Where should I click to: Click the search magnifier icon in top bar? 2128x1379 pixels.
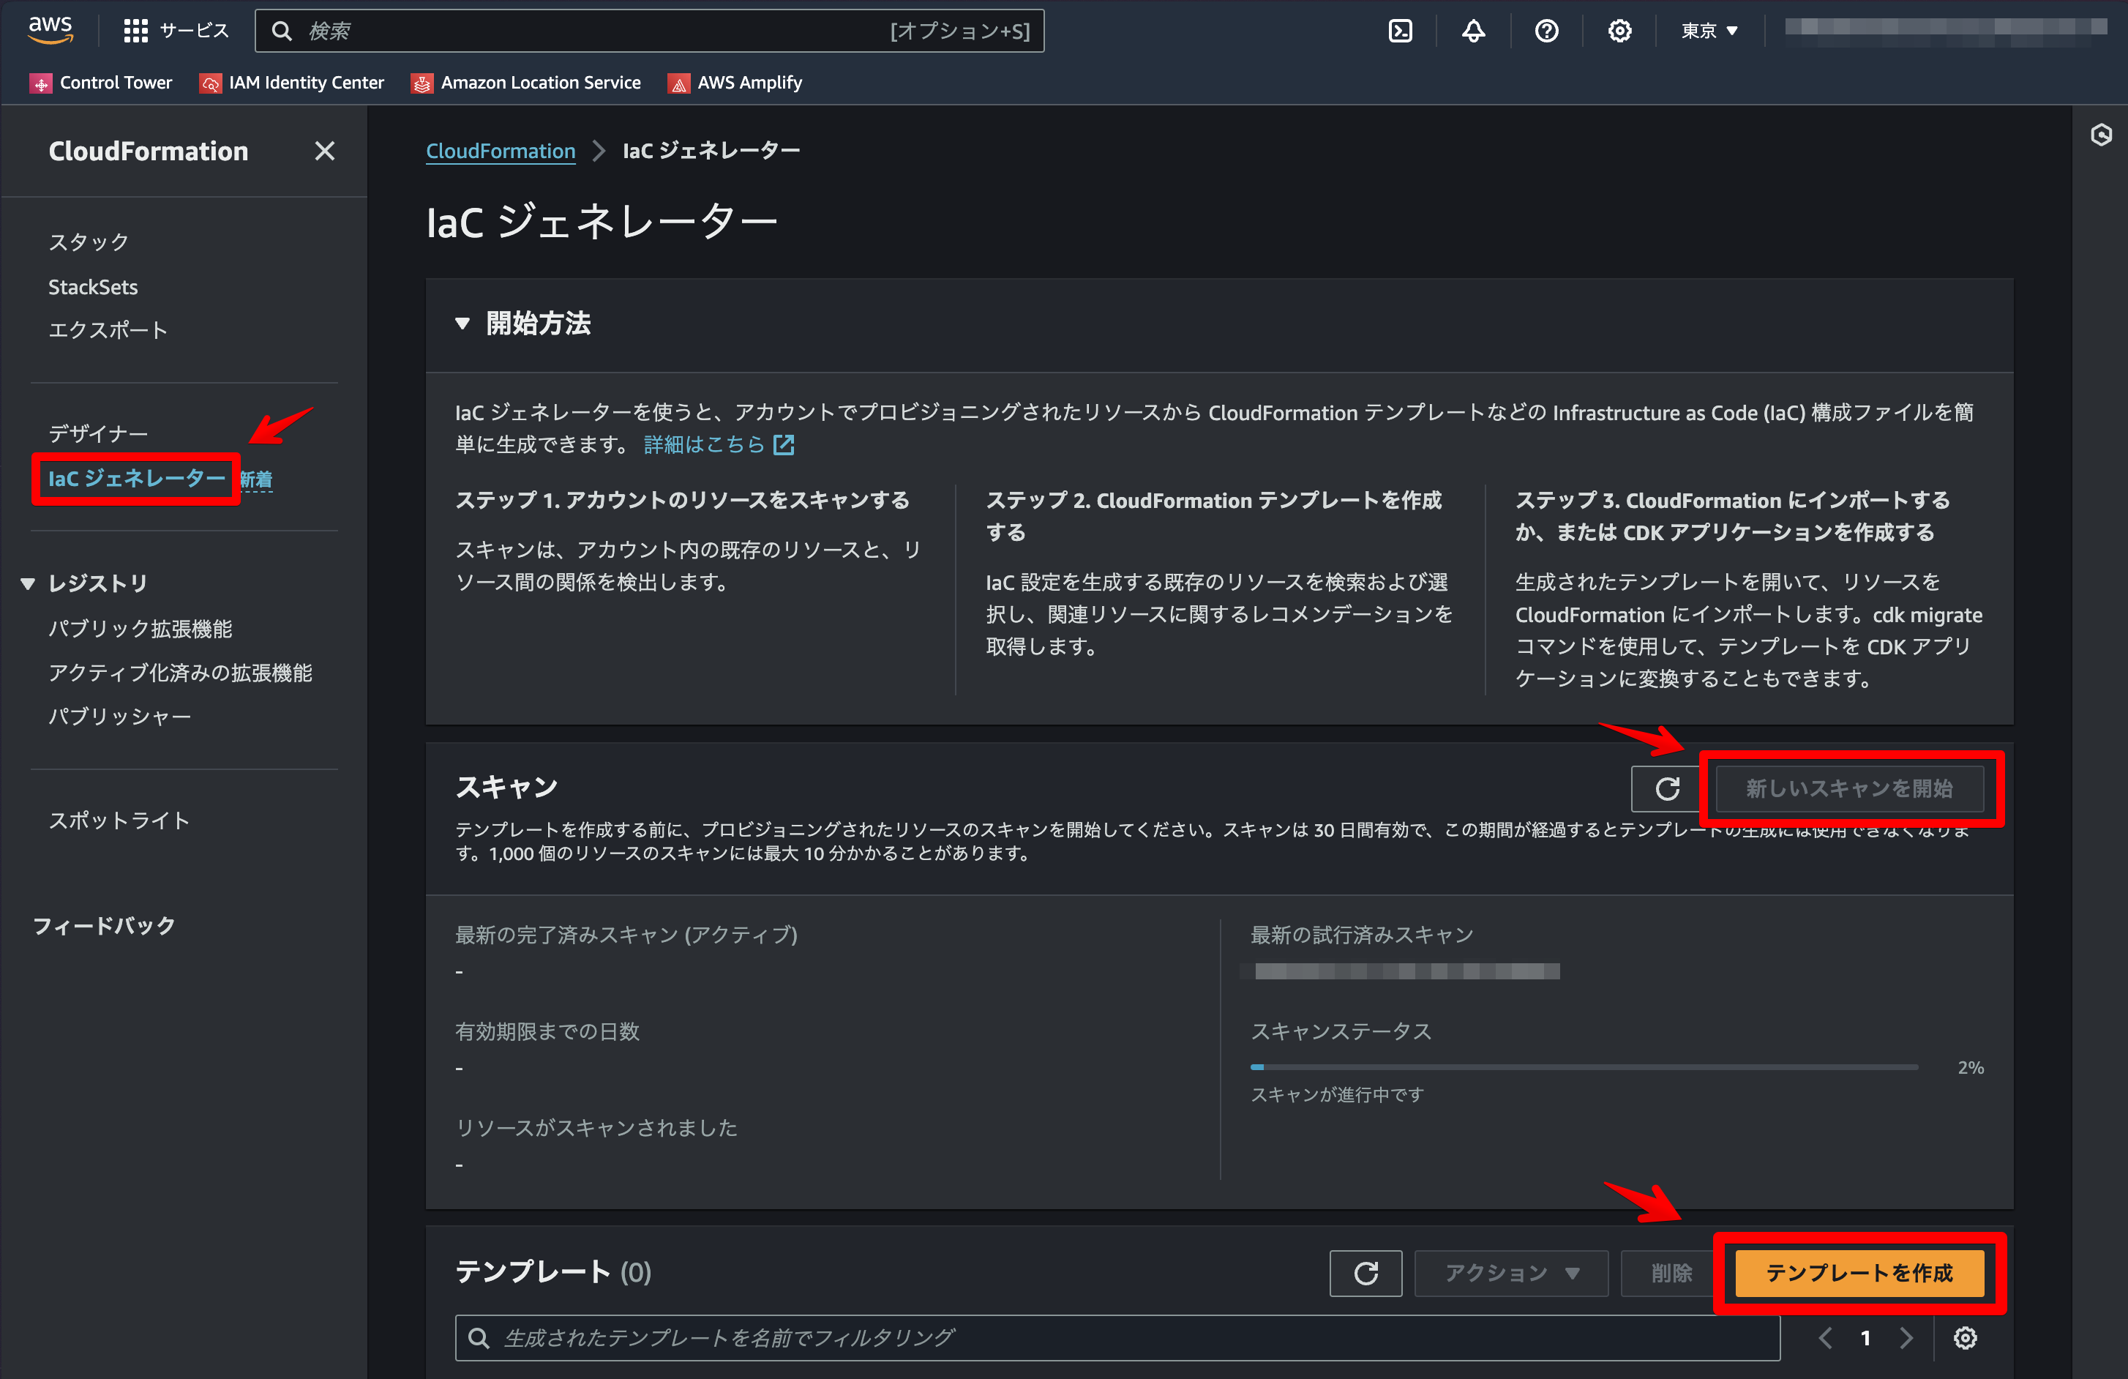pyautogui.click(x=282, y=31)
